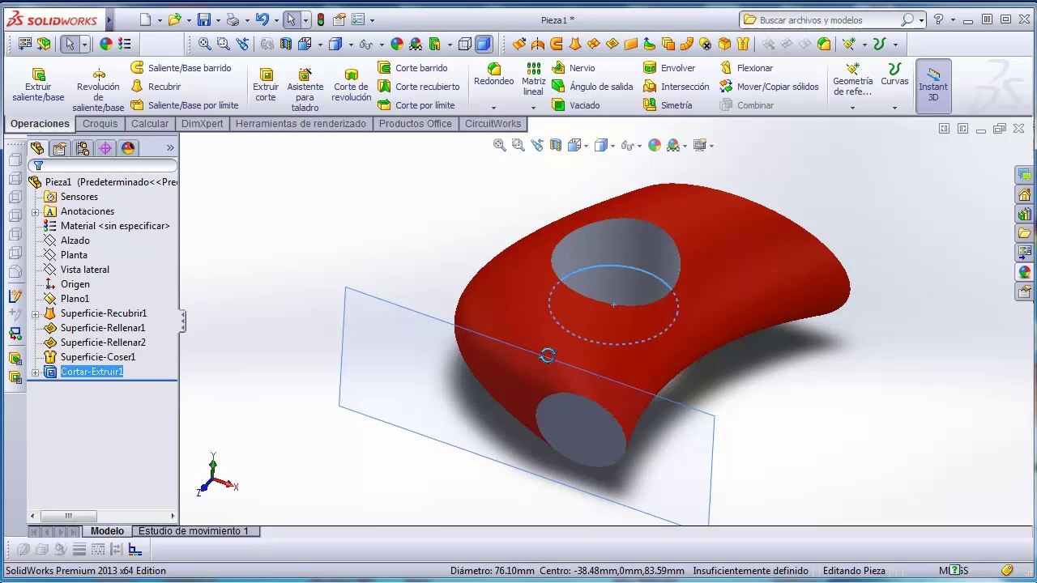Image resolution: width=1037 pixels, height=583 pixels.
Task: Expand the Superficie-Recubrir1 feature node
Action: 36,314
